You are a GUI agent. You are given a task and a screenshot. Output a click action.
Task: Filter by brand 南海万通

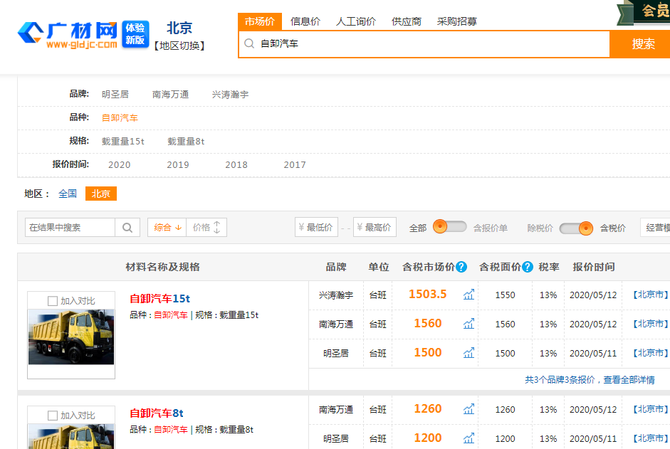(170, 95)
